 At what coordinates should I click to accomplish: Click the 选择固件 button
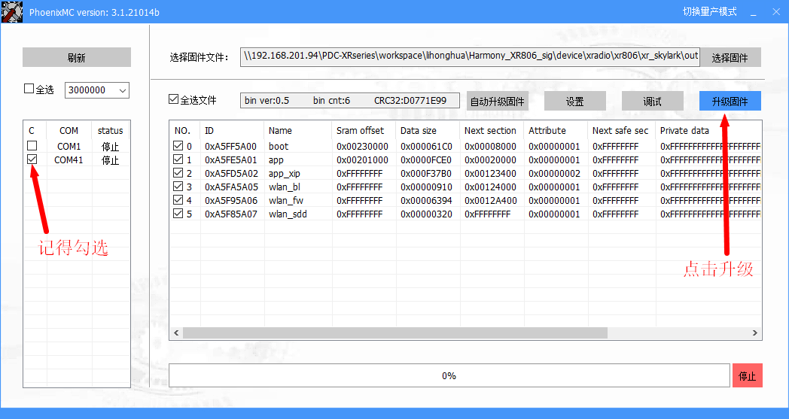(730, 57)
